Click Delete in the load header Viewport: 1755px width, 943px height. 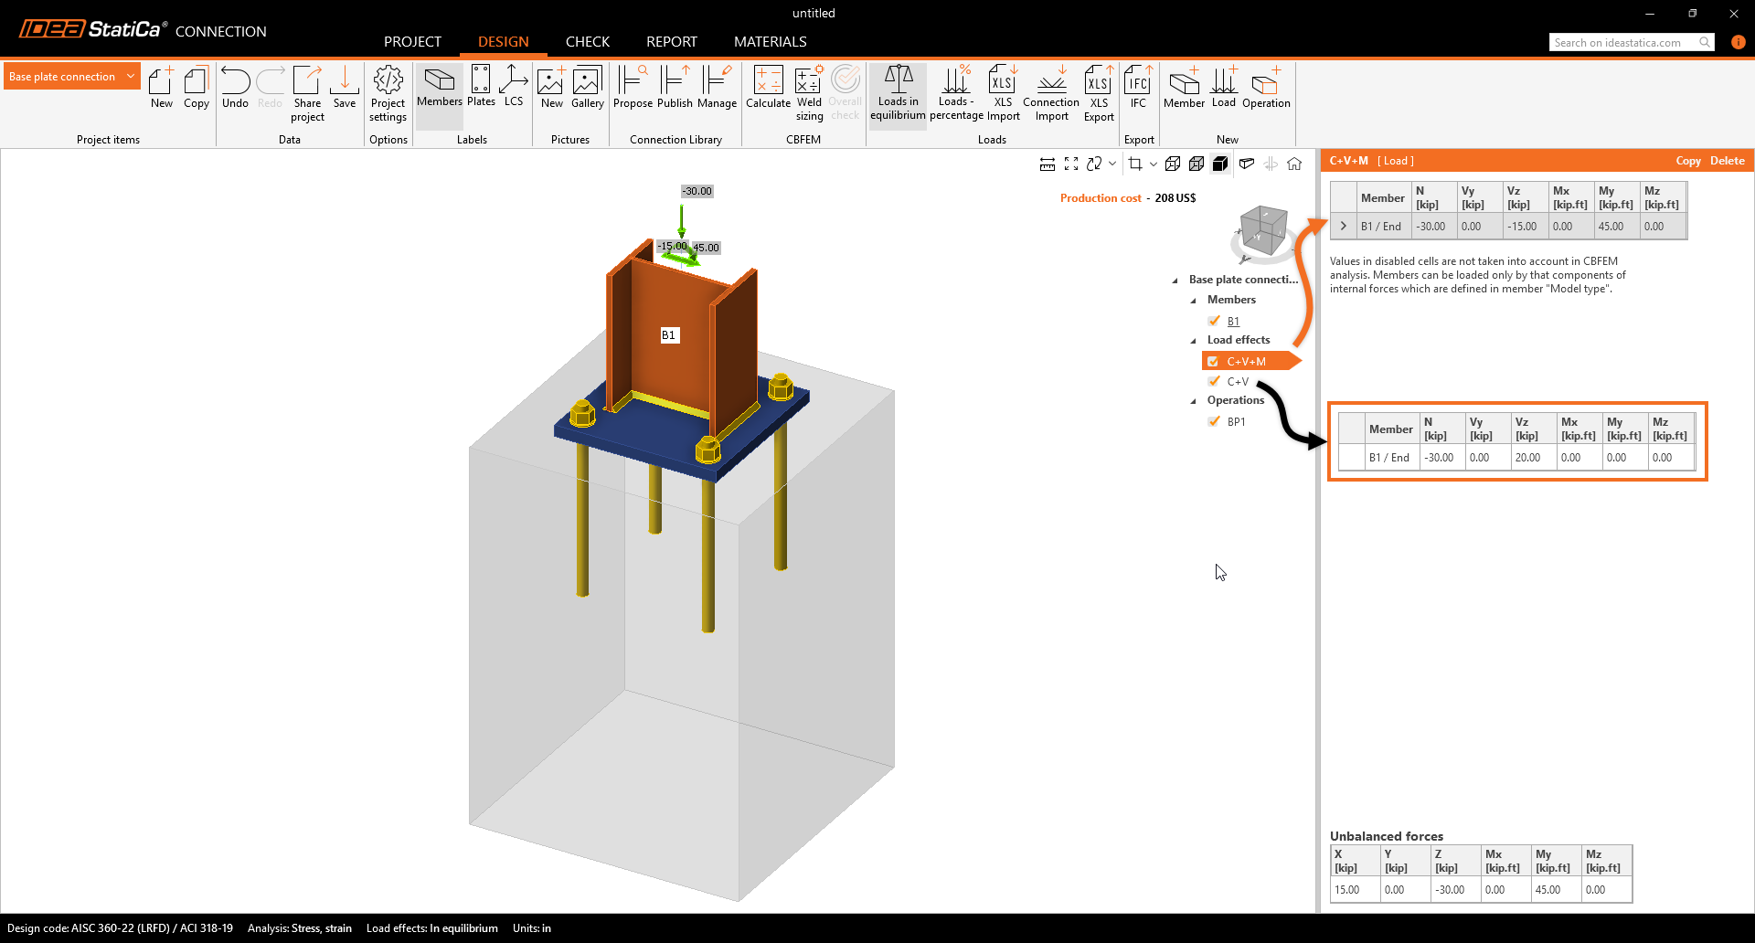(x=1727, y=161)
